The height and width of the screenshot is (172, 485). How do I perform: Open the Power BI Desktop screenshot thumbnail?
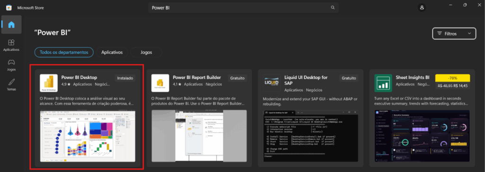tap(88, 136)
